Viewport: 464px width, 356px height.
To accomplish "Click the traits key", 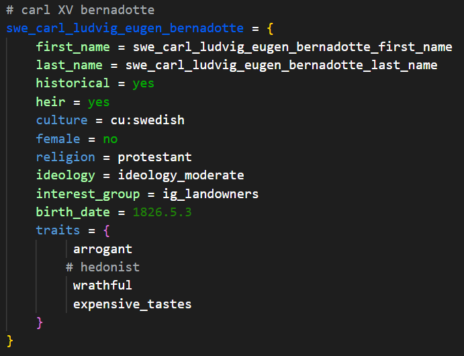I will click(x=58, y=230).
